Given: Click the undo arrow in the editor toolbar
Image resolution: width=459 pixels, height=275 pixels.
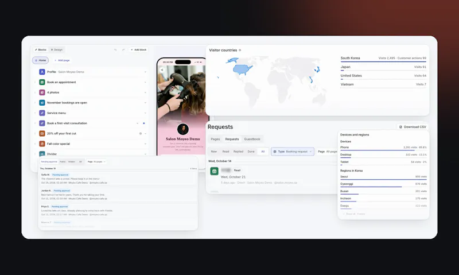Looking at the screenshot, I should [x=115, y=50].
